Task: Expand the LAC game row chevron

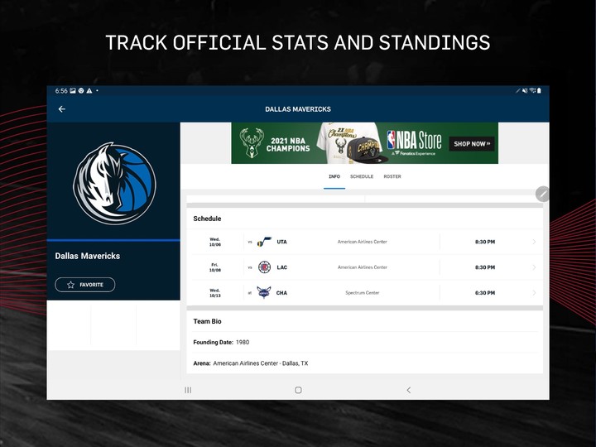Action: (534, 267)
